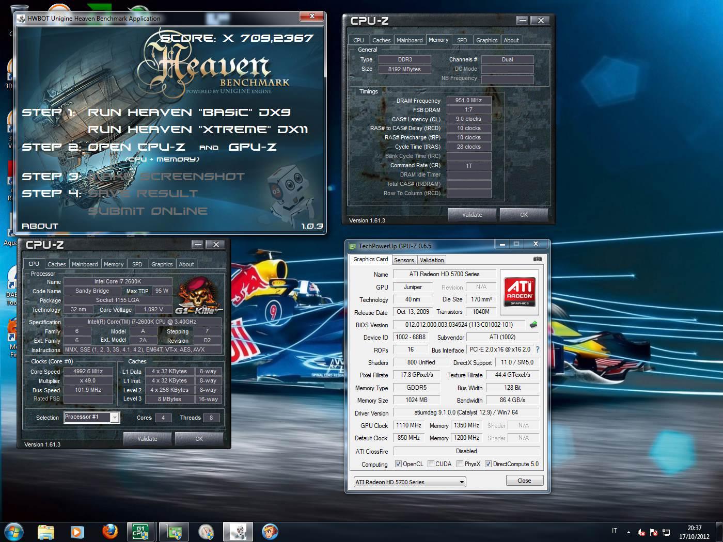Click Save Result in Heaven step 4
Screen dimensions: 723x542
[143, 193]
